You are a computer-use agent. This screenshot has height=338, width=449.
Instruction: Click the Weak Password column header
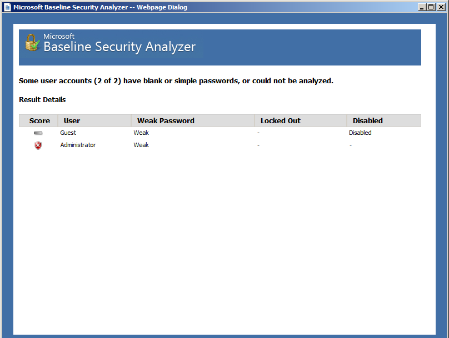[193, 120]
